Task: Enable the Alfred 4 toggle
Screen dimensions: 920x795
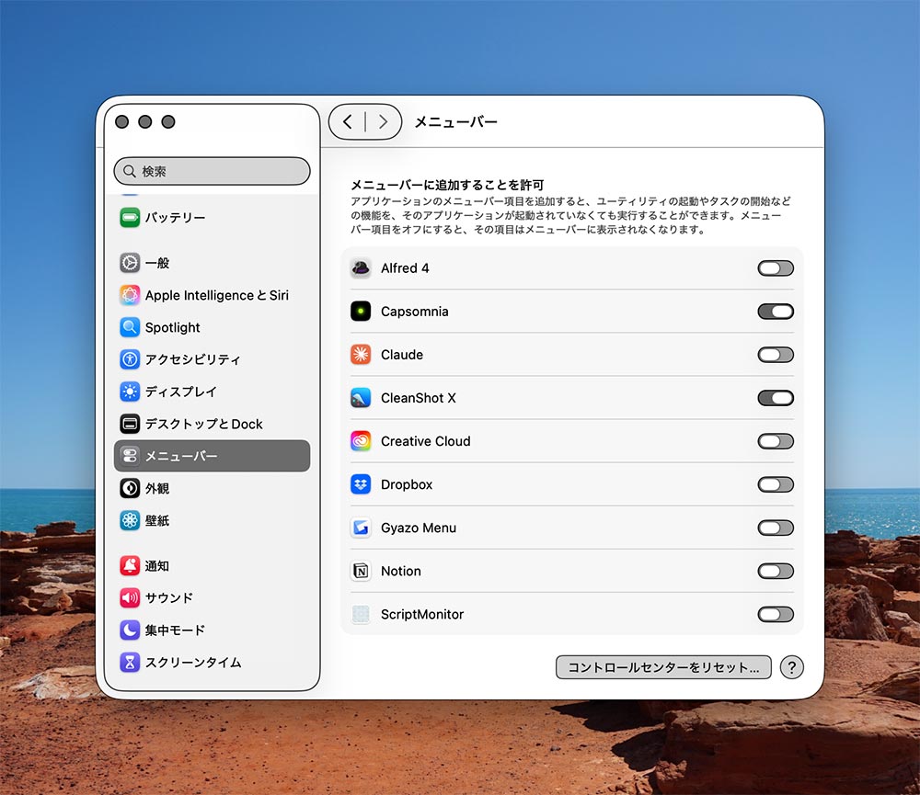Action: click(x=775, y=268)
